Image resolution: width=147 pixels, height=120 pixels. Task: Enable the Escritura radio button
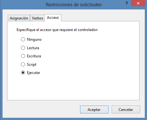[23, 56]
